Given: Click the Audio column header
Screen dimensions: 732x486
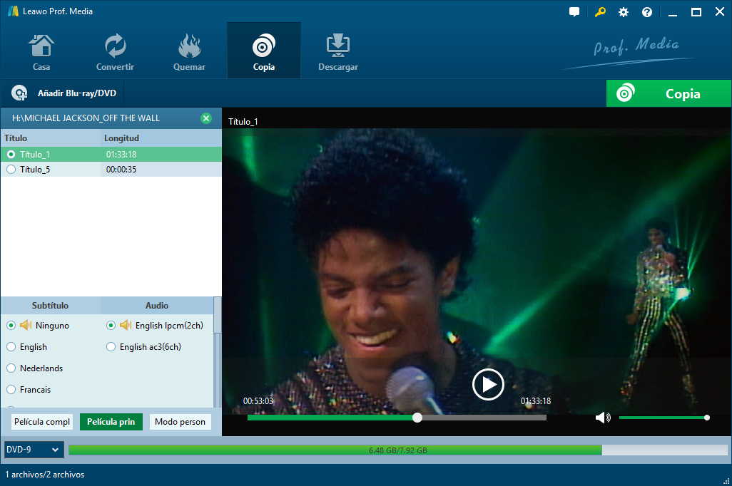Looking at the screenshot, I should coord(157,306).
